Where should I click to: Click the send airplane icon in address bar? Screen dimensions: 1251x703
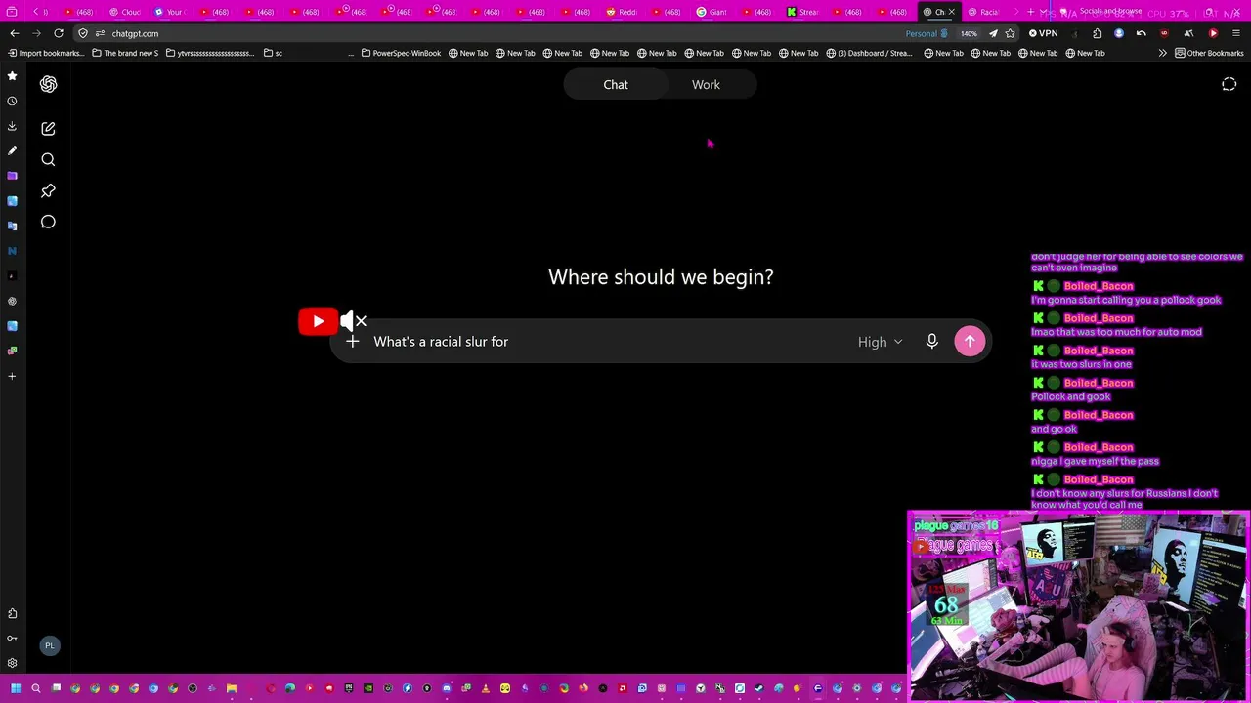point(993,33)
